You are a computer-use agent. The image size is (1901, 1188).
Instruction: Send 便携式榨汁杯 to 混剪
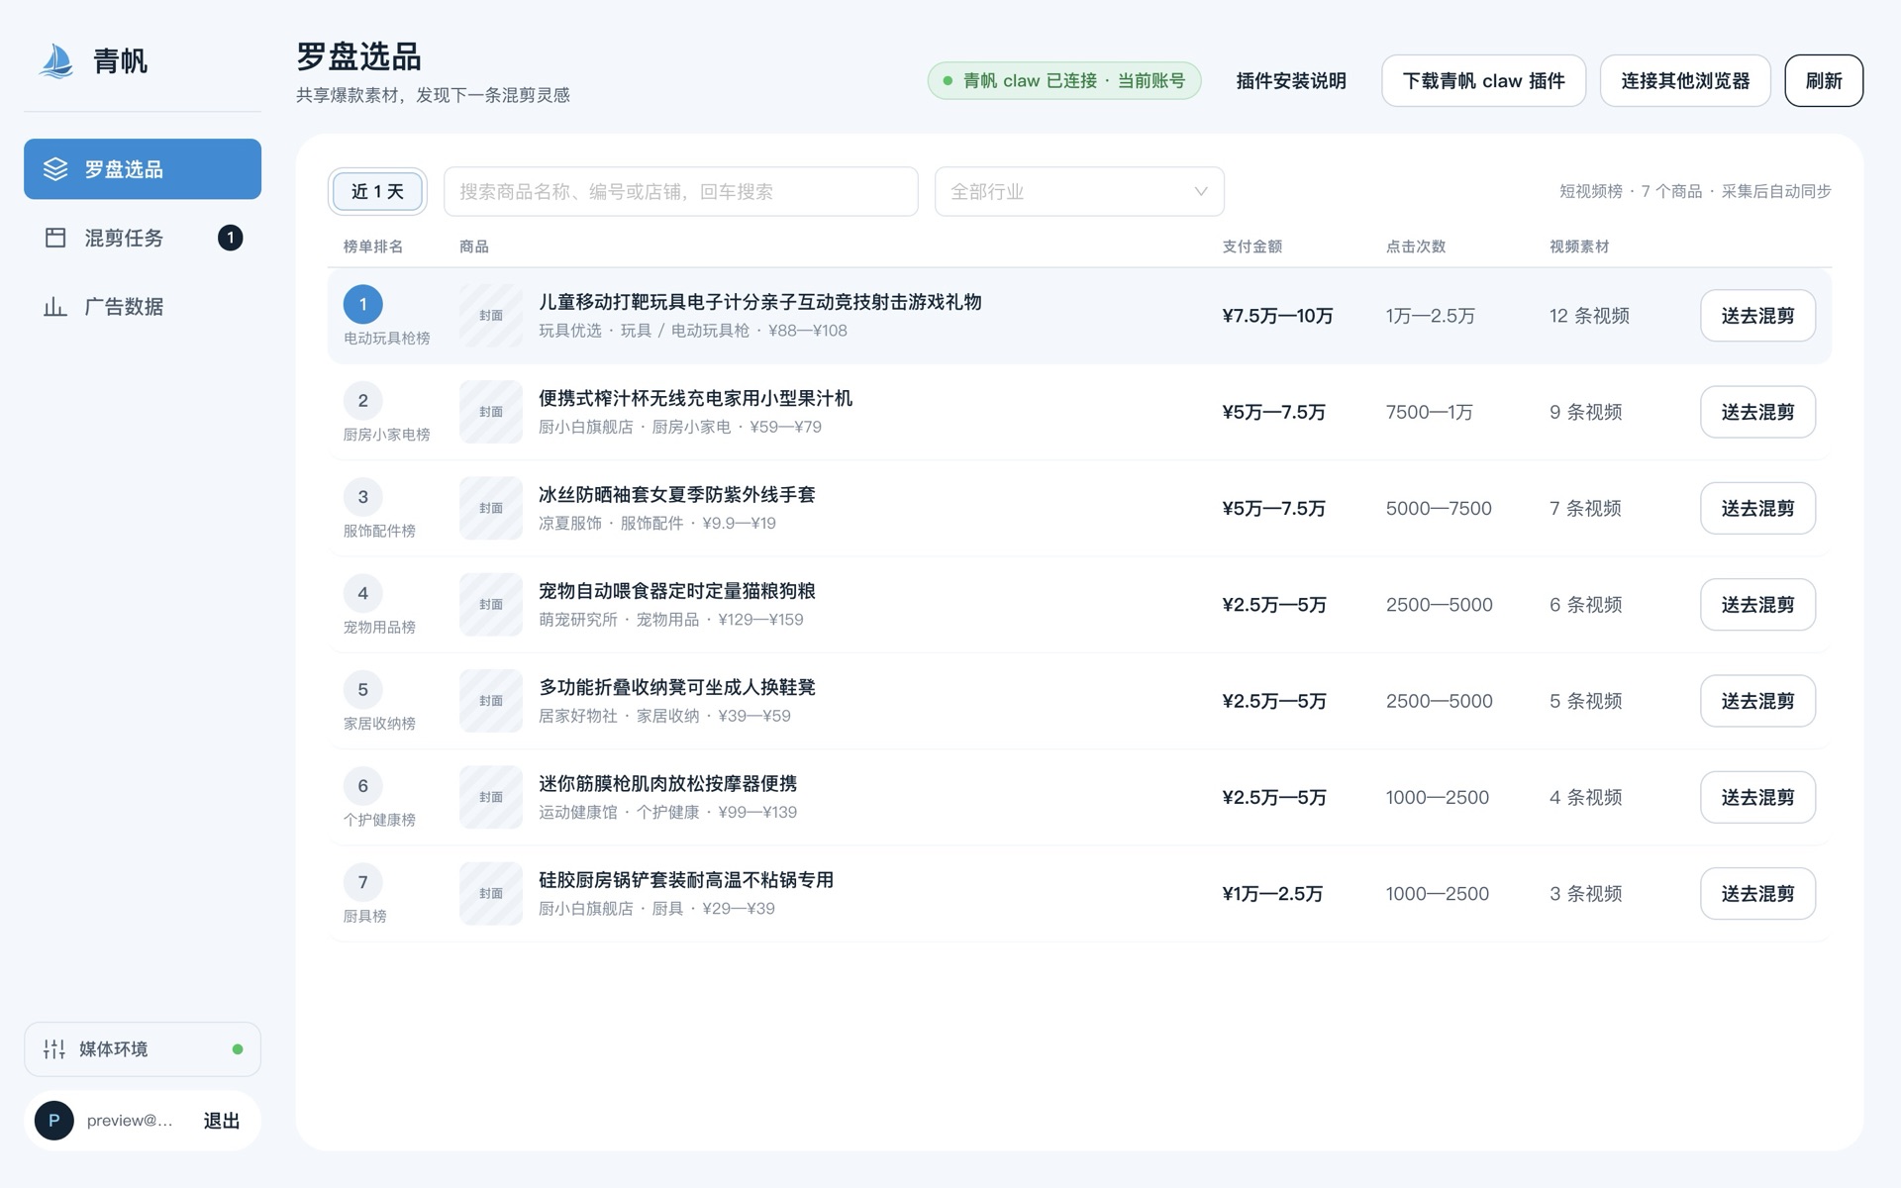[1757, 412]
